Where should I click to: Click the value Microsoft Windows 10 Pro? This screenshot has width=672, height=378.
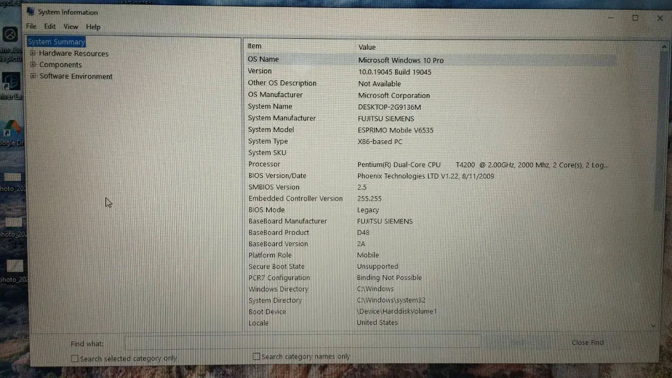pos(401,60)
